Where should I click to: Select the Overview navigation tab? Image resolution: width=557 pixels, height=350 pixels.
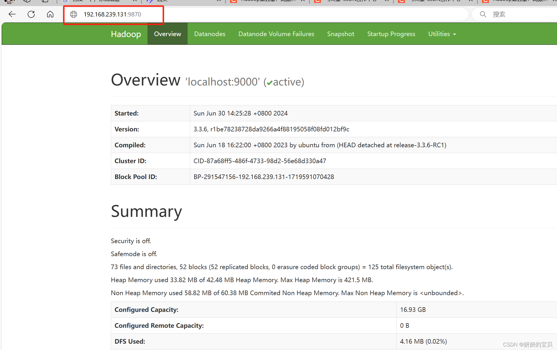click(167, 34)
